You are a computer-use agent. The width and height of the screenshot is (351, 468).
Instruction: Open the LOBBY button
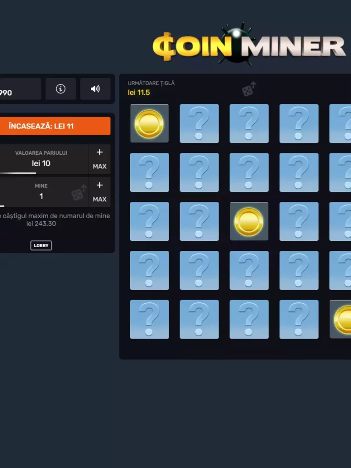[41, 245]
